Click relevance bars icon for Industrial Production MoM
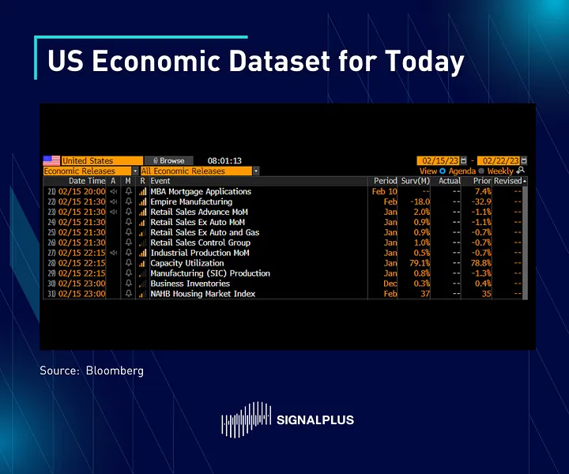The height and width of the screenshot is (474, 569). [142, 253]
